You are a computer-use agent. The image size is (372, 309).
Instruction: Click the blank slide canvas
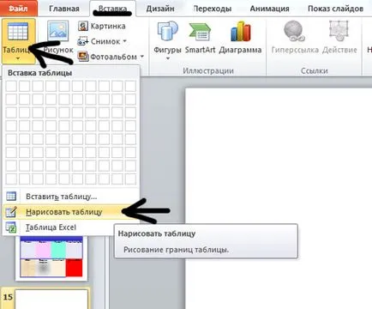[279, 198]
